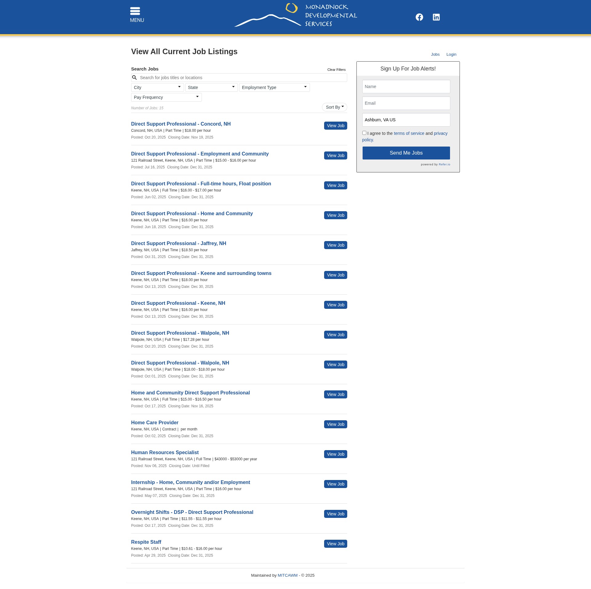Open the hamburger MENU icon

point(135,11)
